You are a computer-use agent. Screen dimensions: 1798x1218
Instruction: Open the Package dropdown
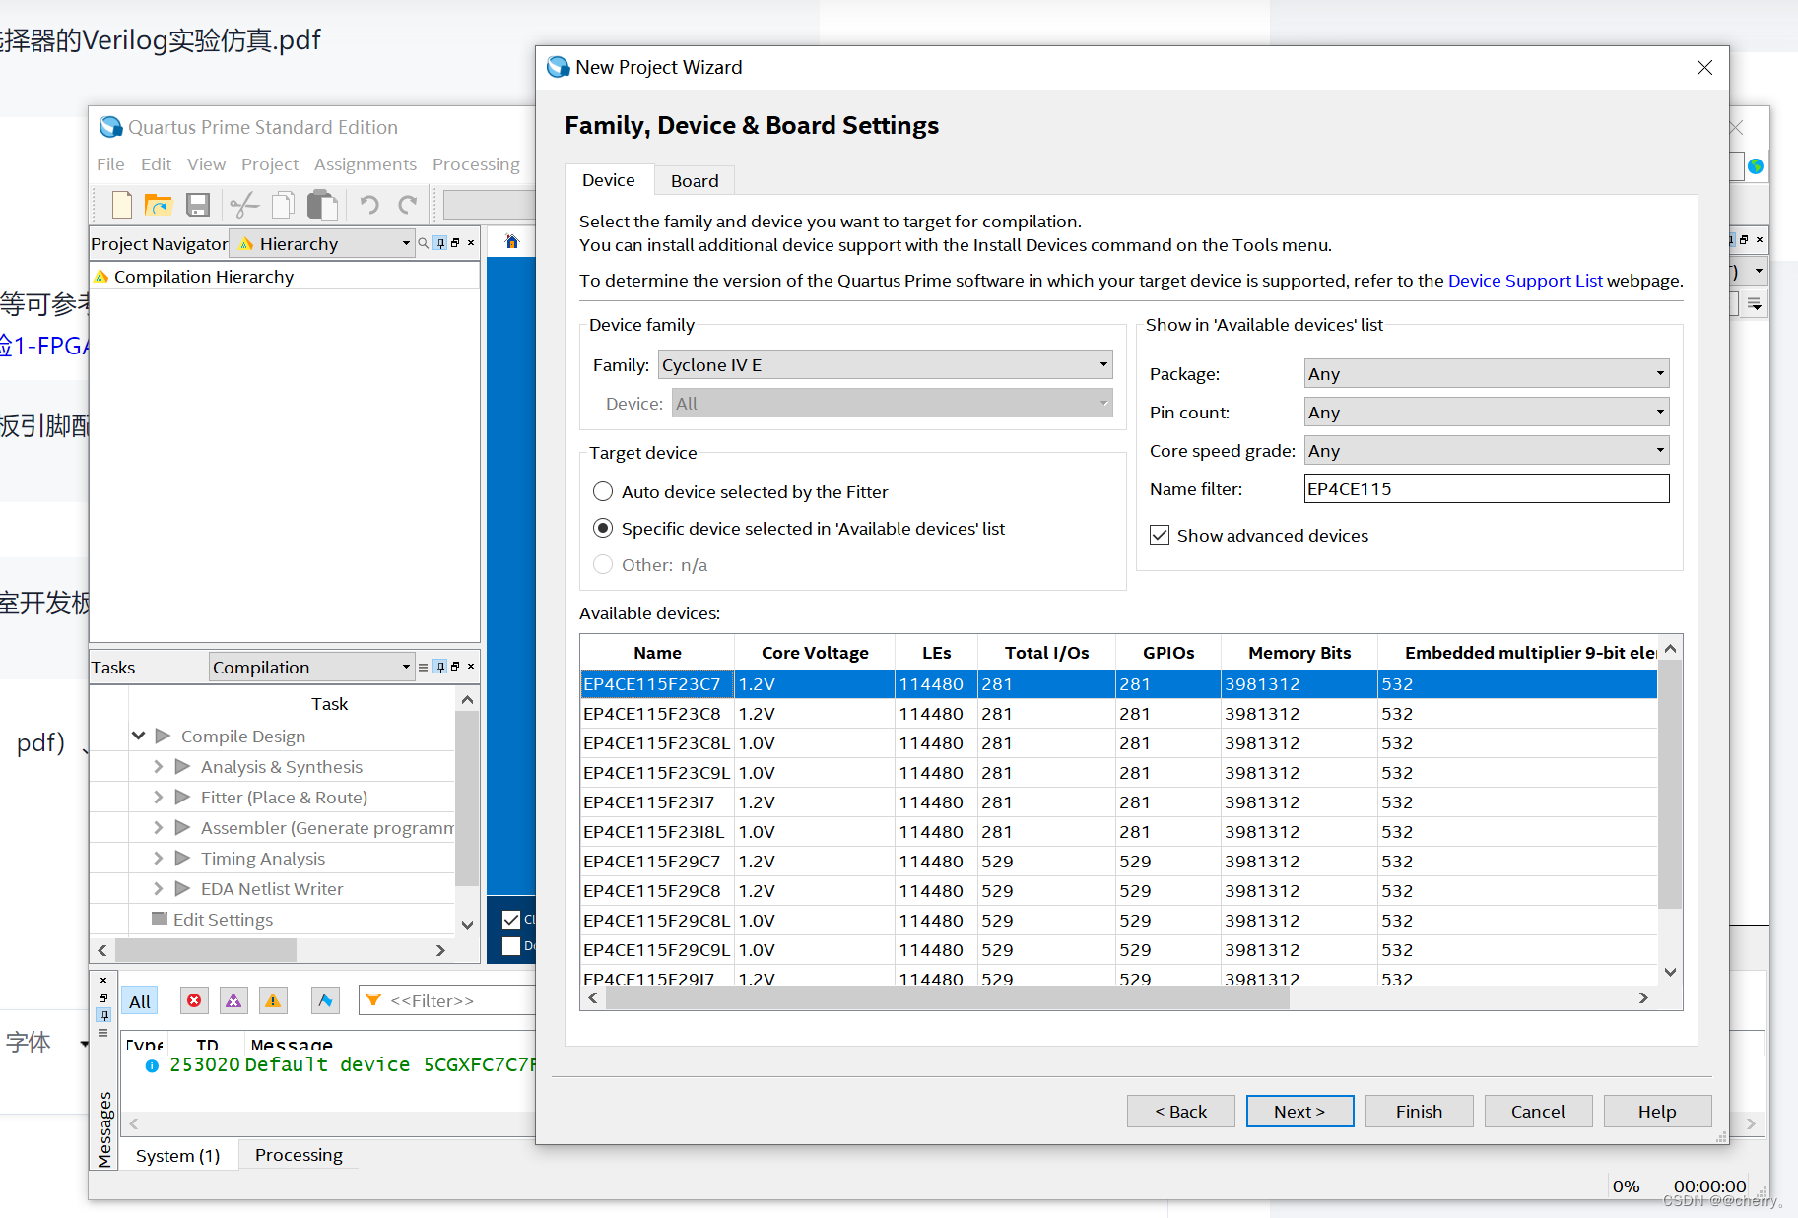click(x=1486, y=373)
